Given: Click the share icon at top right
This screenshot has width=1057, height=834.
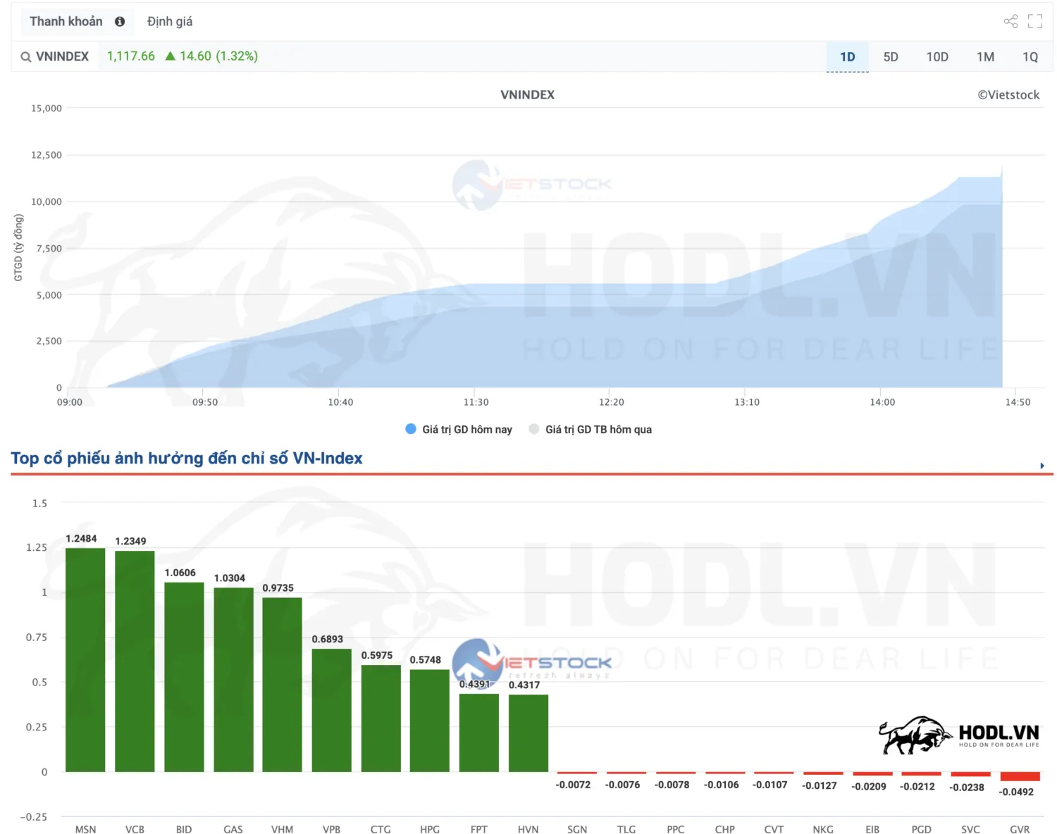Looking at the screenshot, I should (x=1010, y=21).
